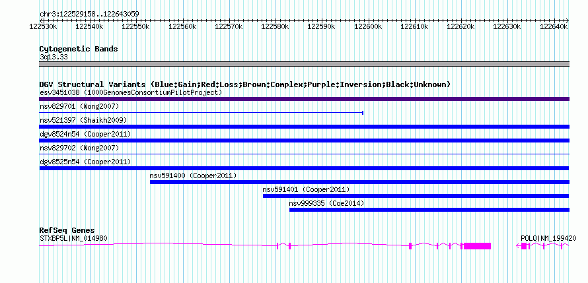This screenshot has width=588, height=283.
Task: Click the nsv829702 thin blue line
Action: click(304, 154)
